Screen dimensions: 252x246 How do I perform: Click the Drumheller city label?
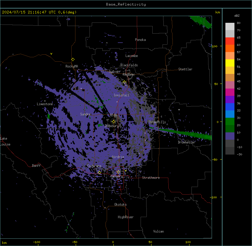tap(187, 142)
